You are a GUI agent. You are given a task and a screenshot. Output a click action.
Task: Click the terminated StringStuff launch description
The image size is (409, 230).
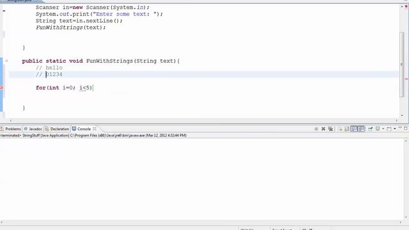pos(93,135)
